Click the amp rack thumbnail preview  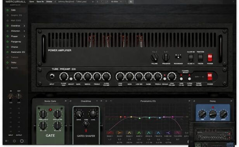point(212,134)
